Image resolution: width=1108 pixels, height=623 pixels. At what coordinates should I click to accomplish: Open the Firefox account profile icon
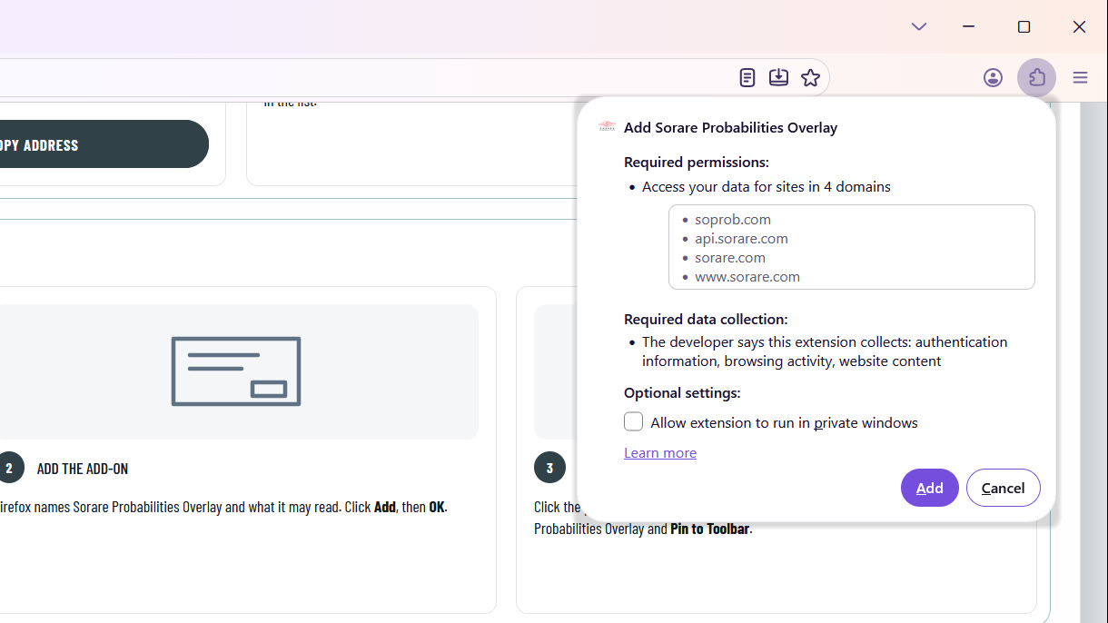pyautogui.click(x=993, y=78)
